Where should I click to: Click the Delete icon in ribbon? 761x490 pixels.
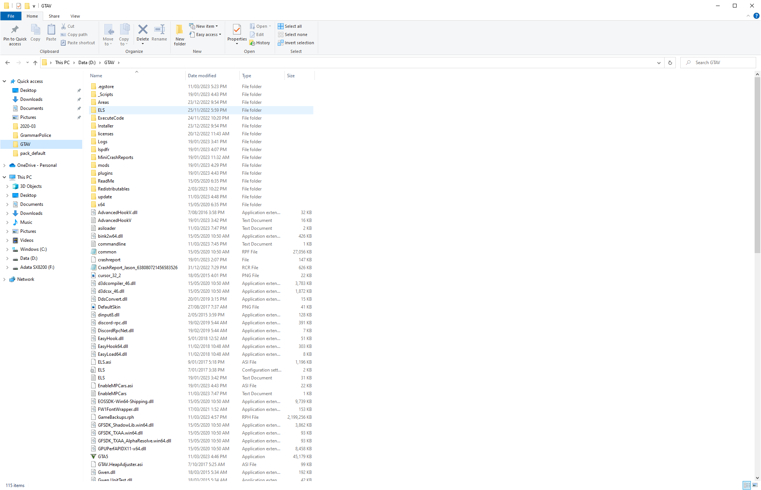click(x=143, y=30)
